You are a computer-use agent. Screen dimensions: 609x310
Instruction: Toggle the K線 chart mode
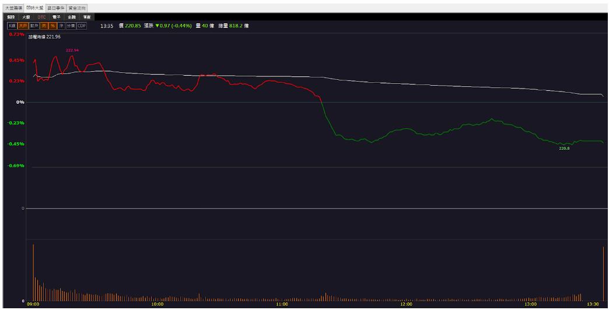point(12,26)
